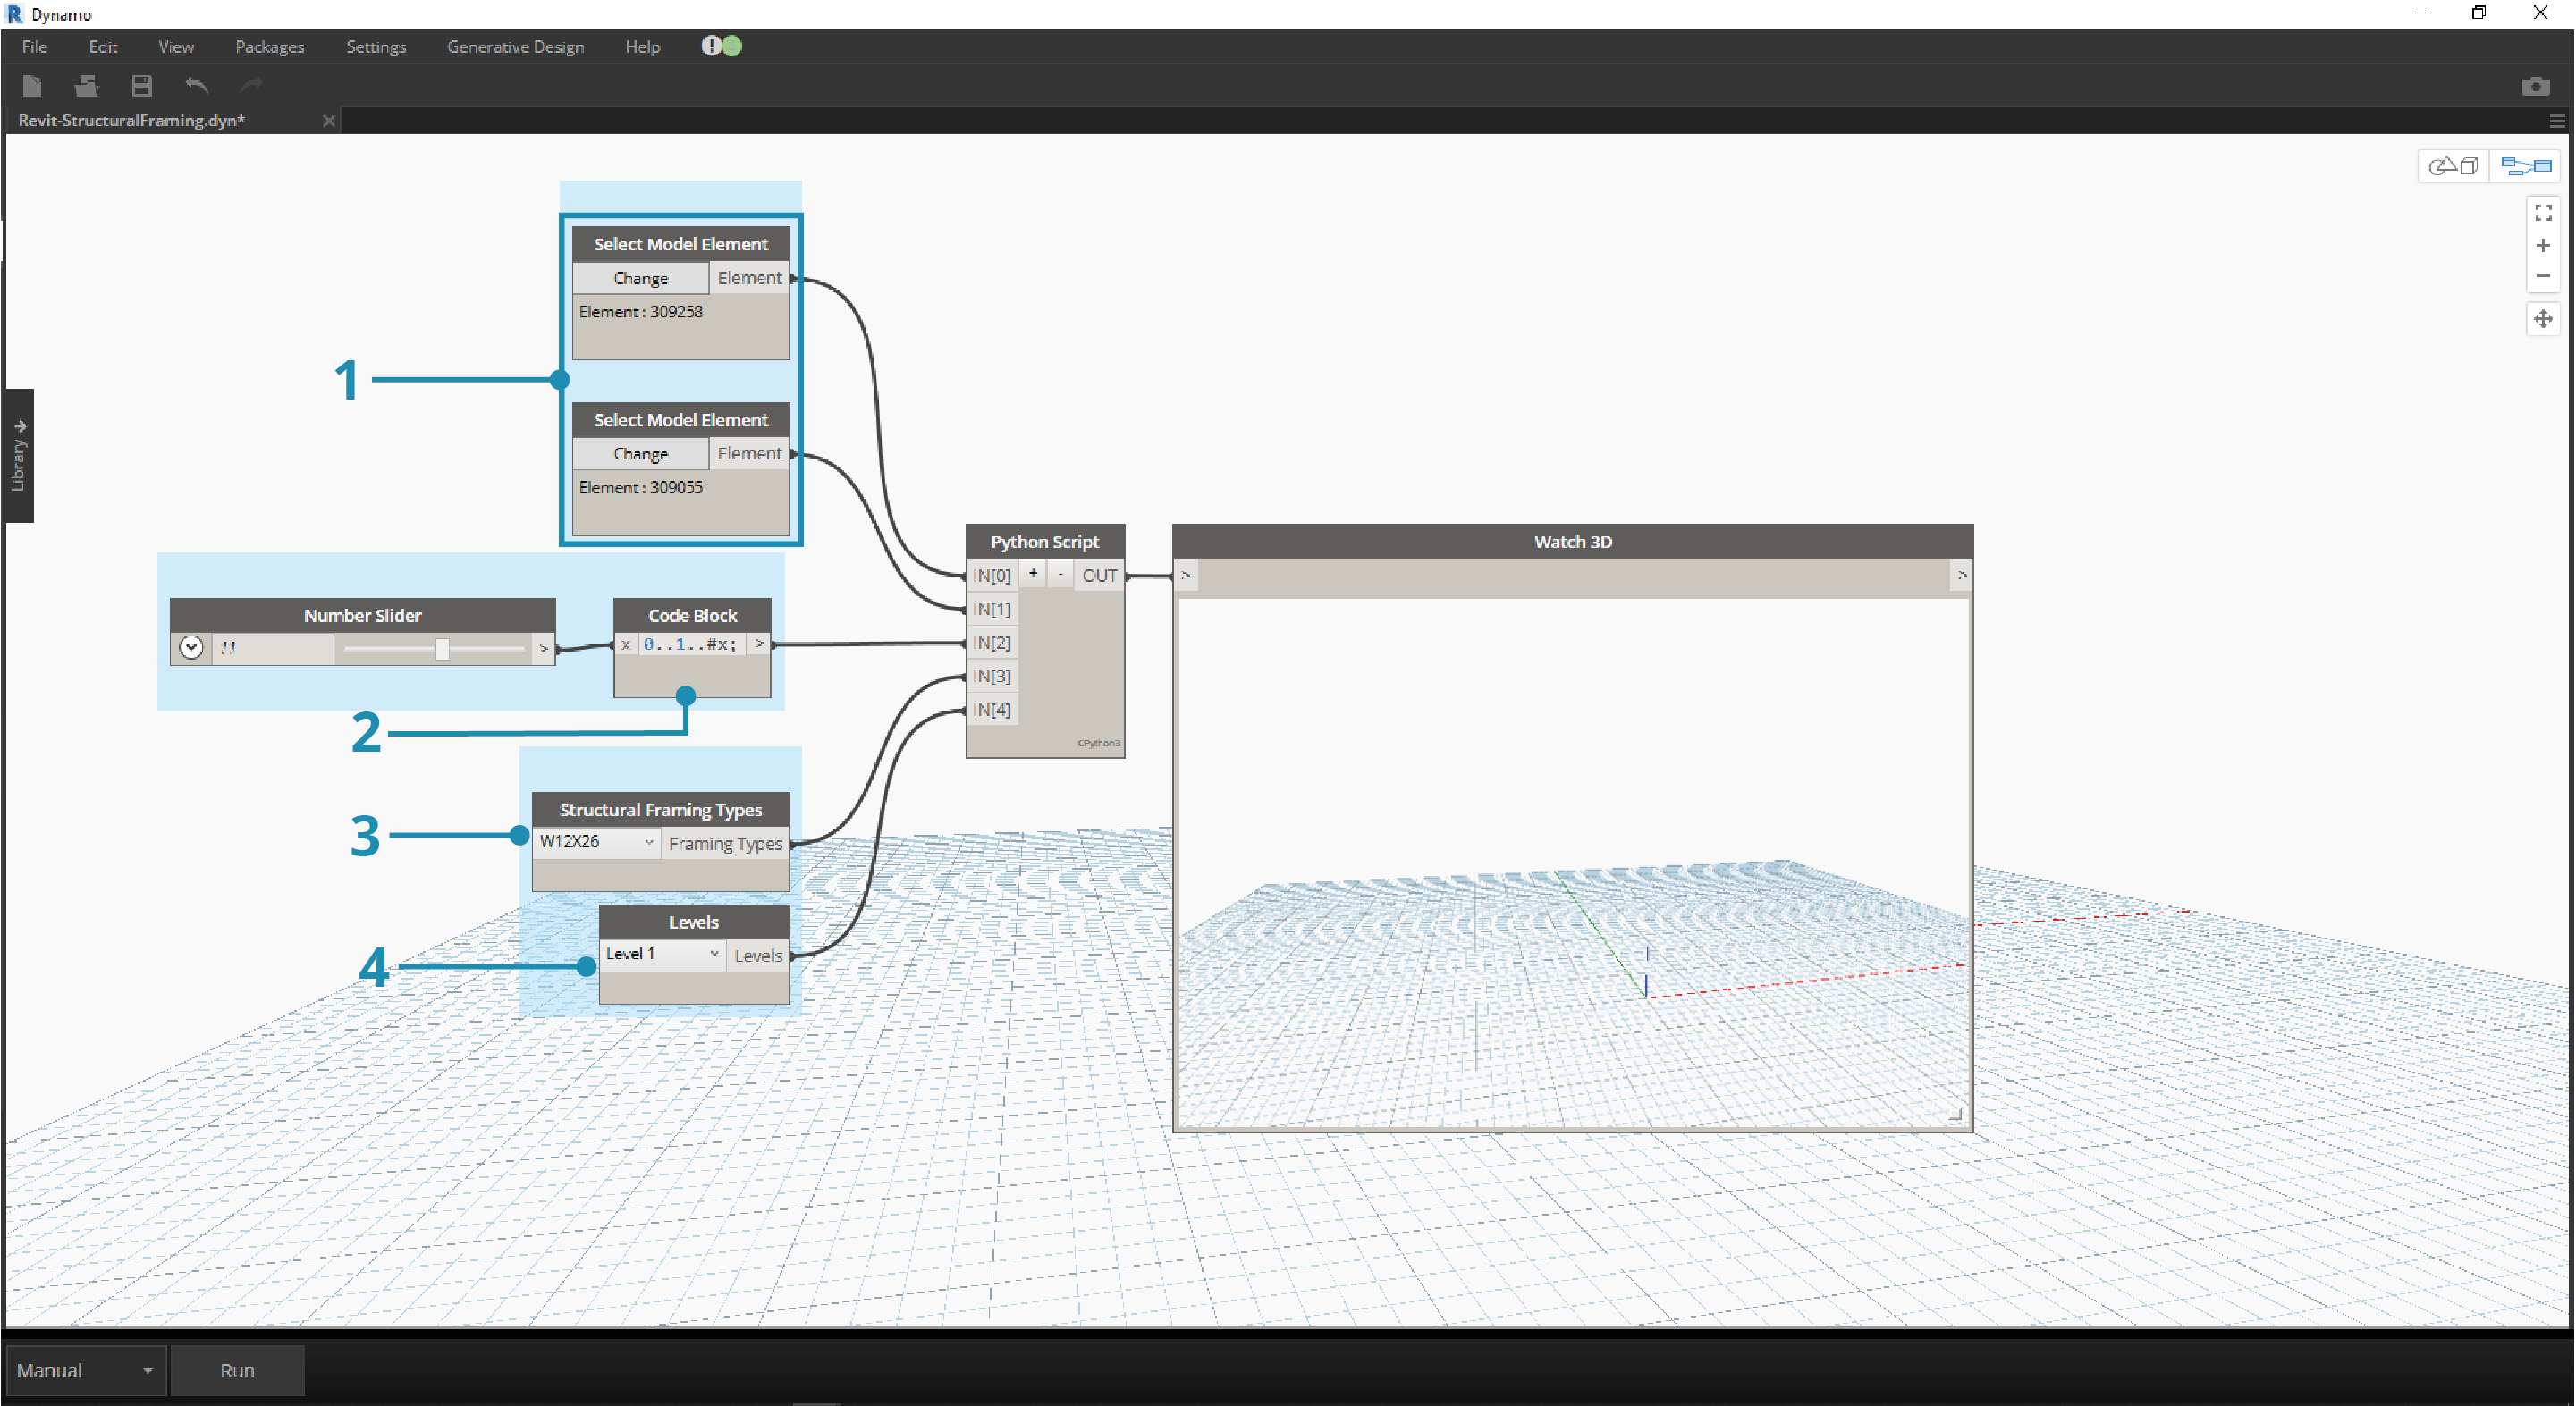The image size is (2576, 1406).
Task: Expand the Library panel flyout
Action: [x=20, y=455]
